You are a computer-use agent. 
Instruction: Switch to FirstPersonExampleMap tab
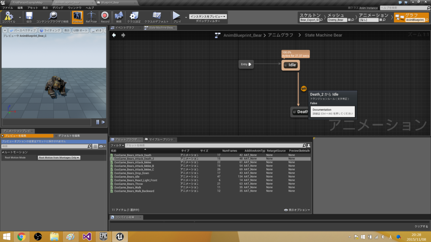27,3
